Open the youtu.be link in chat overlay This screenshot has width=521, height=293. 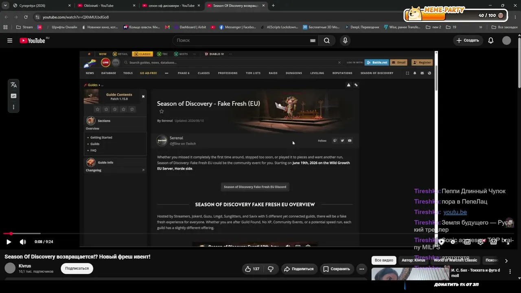click(455, 212)
